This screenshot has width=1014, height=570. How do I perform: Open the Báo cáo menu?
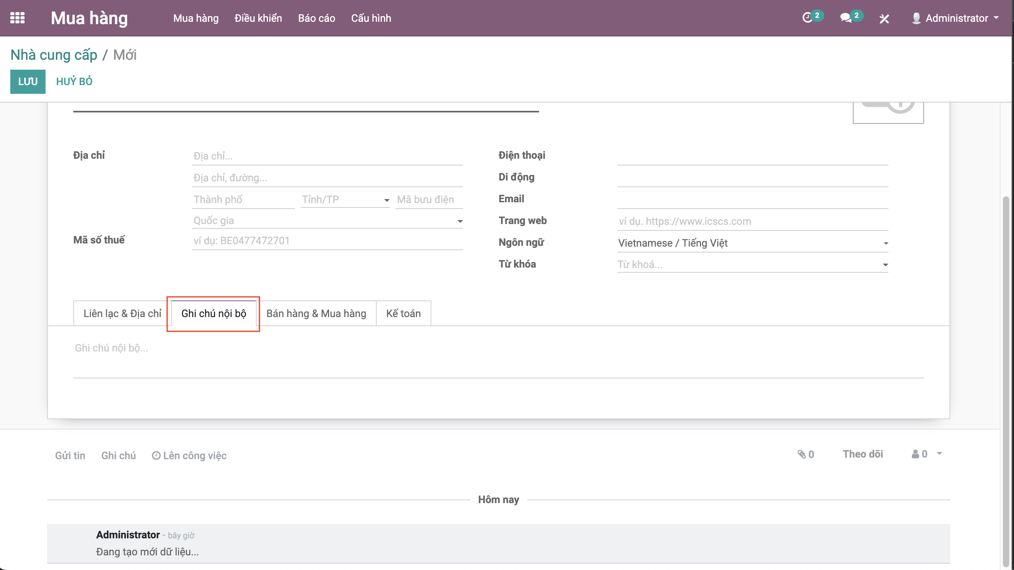tap(316, 18)
